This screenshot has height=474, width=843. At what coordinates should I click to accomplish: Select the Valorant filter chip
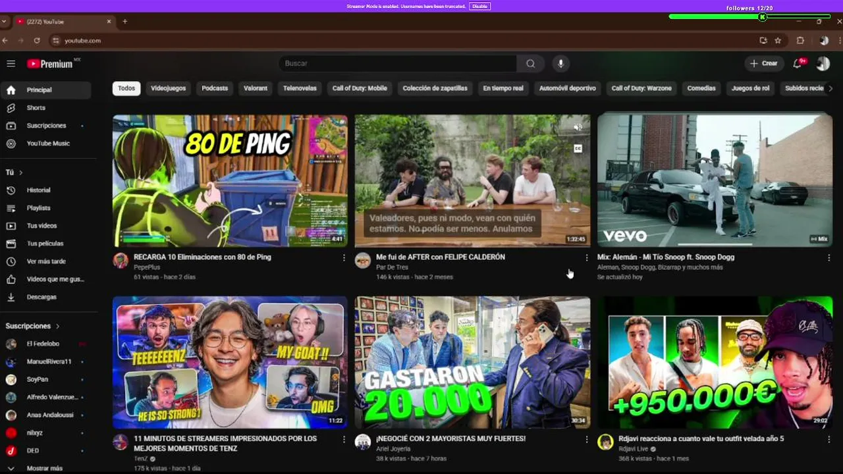[x=256, y=88]
